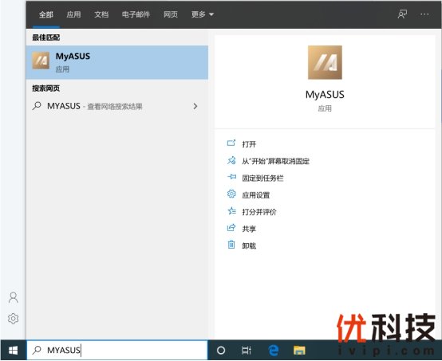Click the magnifier icon in taskbar search box
The image size is (442, 361).
click(37, 350)
